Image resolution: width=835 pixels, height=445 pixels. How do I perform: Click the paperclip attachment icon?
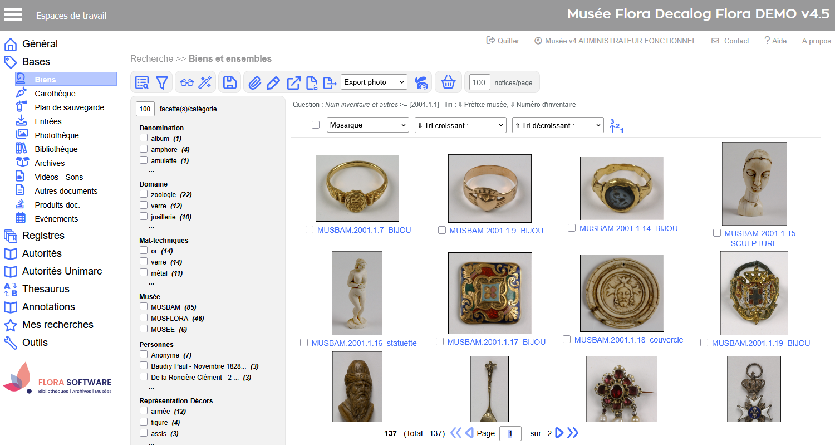[x=254, y=83]
